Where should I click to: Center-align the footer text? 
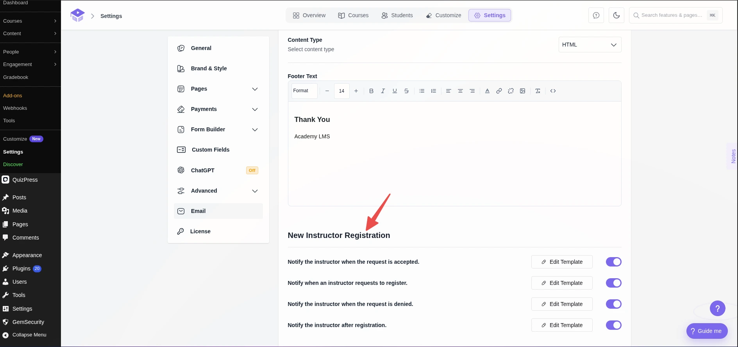[460, 91]
